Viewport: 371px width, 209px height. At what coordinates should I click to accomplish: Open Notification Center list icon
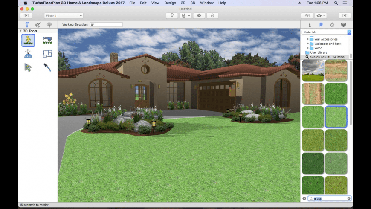tap(344, 3)
